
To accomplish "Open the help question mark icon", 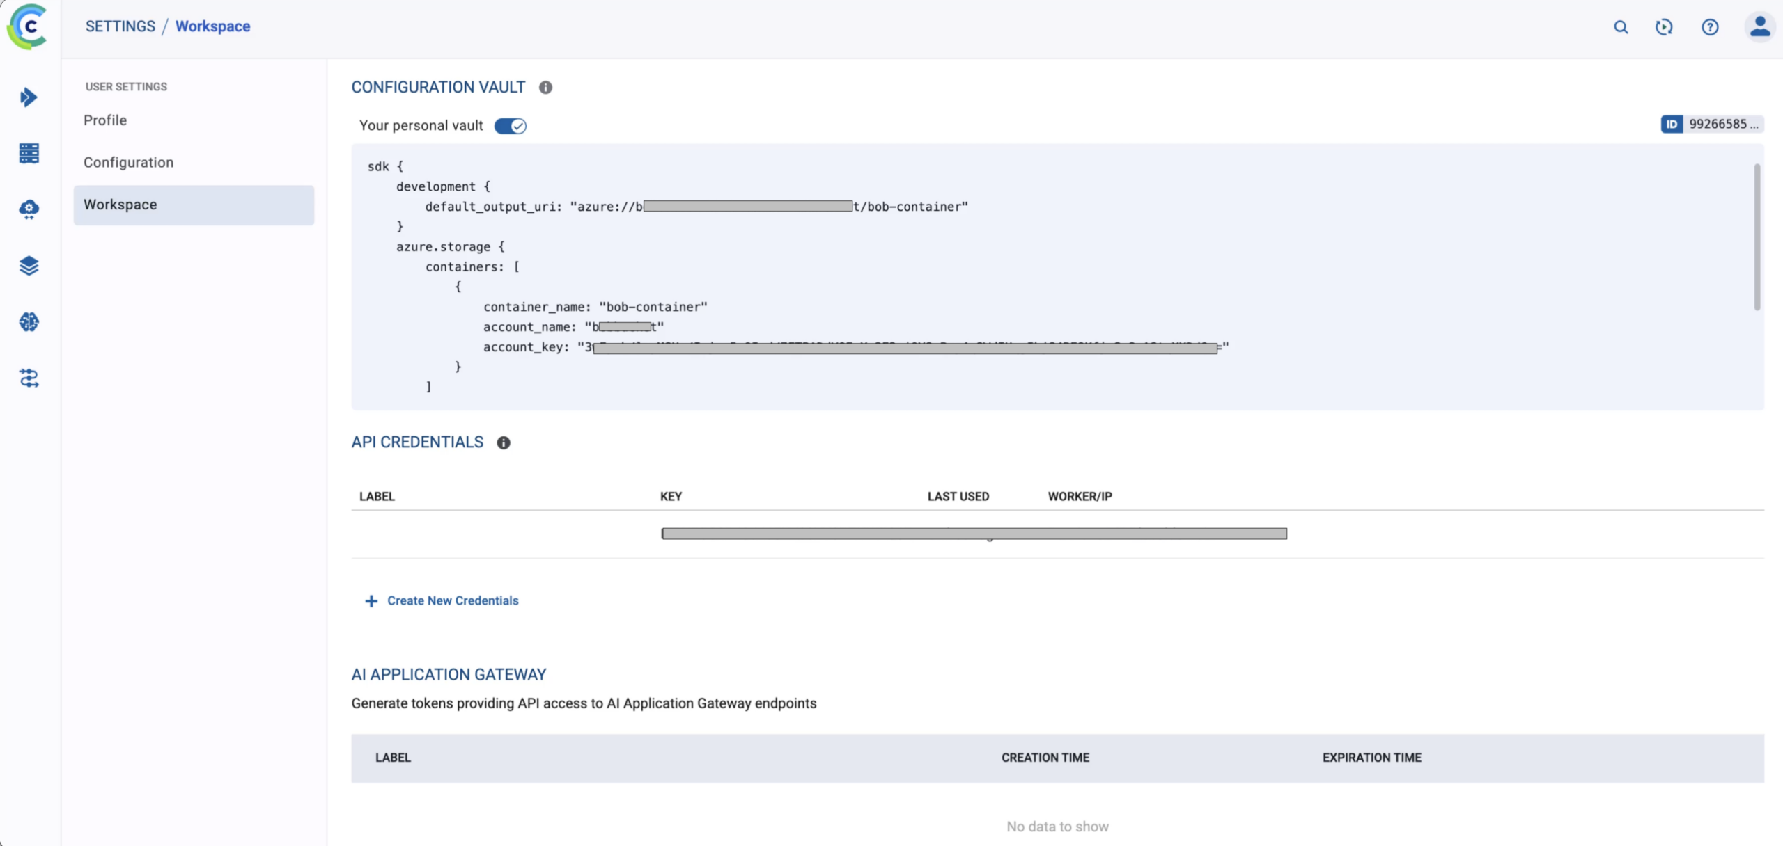I will pyautogui.click(x=1710, y=27).
